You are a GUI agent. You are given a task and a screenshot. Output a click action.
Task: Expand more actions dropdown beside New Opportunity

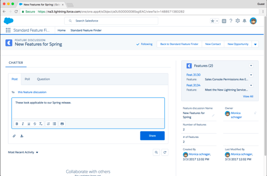point(255,44)
